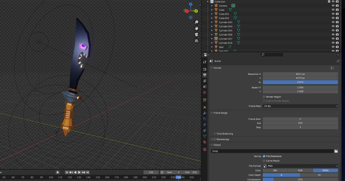Image resolution: width=345 pixels, height=181 pixels.
Task: Click the zoom magnifier icon in viewport
Action: [196, 22]
